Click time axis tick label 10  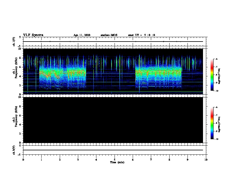coord(206,160)
